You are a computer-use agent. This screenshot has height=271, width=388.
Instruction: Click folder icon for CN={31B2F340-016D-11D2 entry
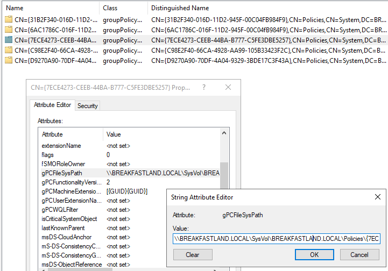tap(9, 20)
